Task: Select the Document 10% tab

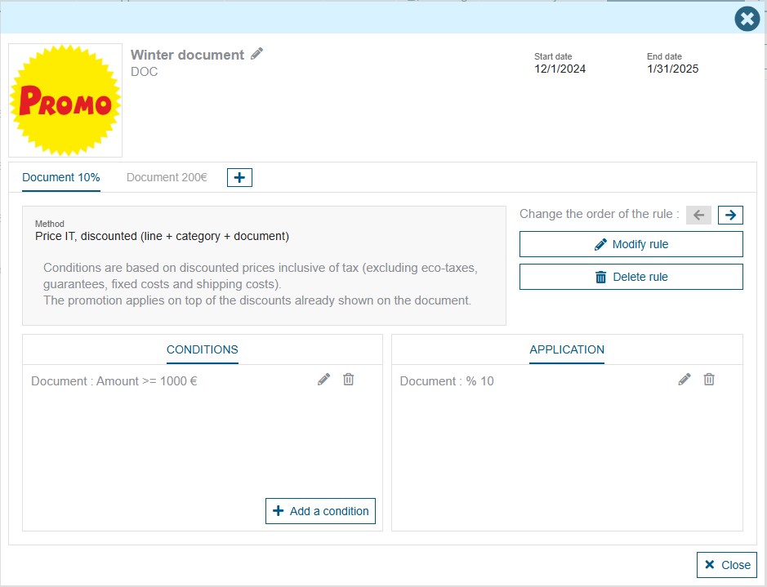Action: [x=61, y=177]
